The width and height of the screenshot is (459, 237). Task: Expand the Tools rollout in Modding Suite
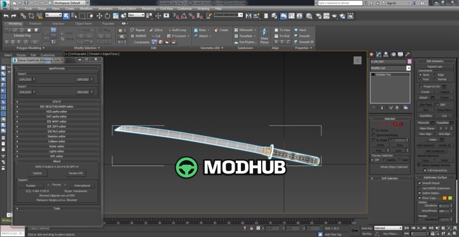click(57, 208)
